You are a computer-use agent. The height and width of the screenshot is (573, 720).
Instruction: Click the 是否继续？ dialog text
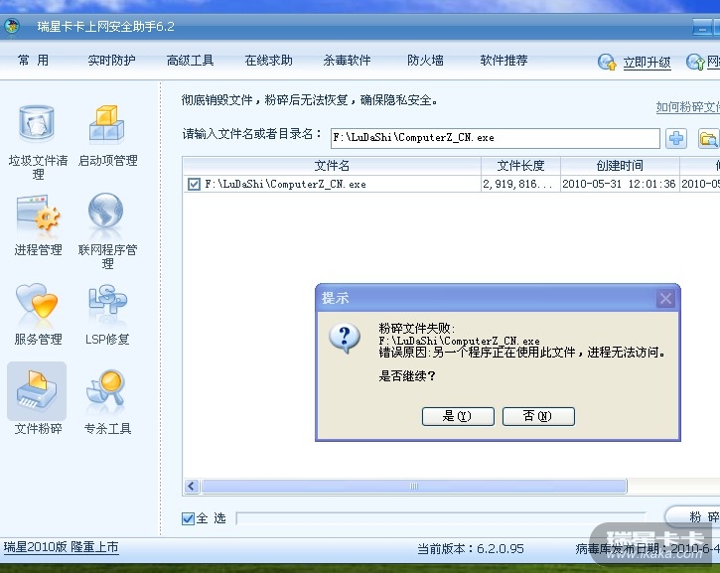coord(407,376)
